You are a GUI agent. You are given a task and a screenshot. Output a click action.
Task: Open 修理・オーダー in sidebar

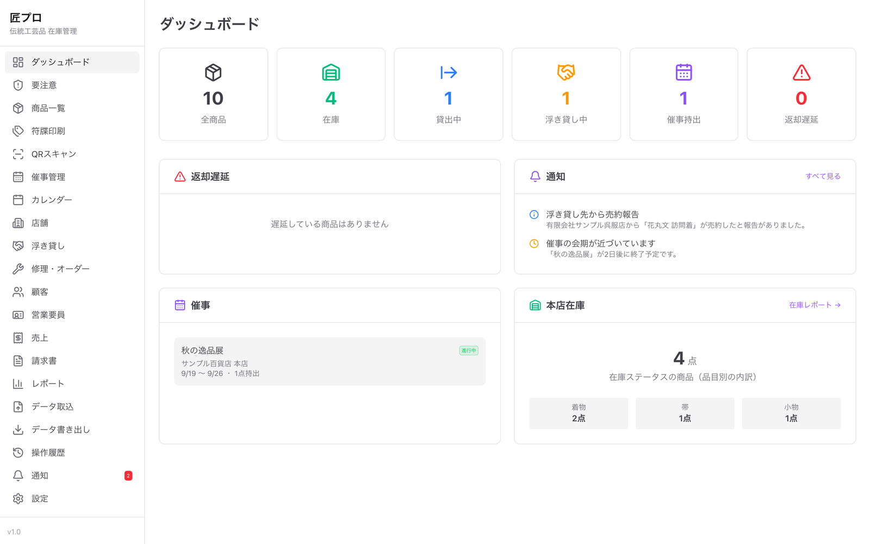72,269
